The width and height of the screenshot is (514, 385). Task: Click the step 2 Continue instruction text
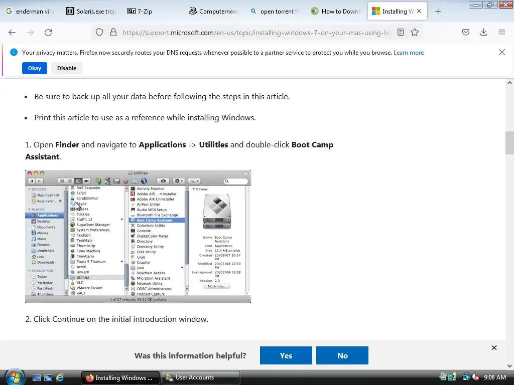(116, 319)
